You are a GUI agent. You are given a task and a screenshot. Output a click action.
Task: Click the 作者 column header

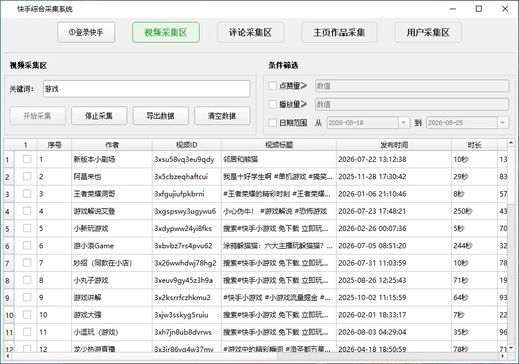pyautogui.click(x=112, y=145)
